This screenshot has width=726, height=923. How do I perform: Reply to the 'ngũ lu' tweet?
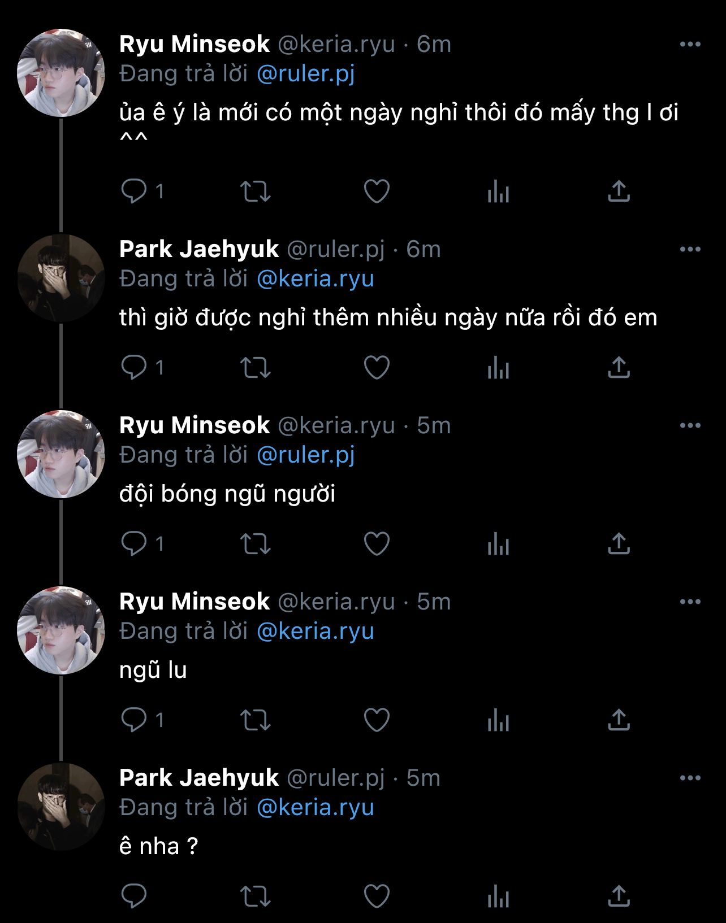tap(134, 720)
